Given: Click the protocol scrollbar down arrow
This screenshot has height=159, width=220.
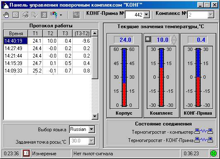Looking at the screenshot, I should pyautogui.click(x=95, y=116).
